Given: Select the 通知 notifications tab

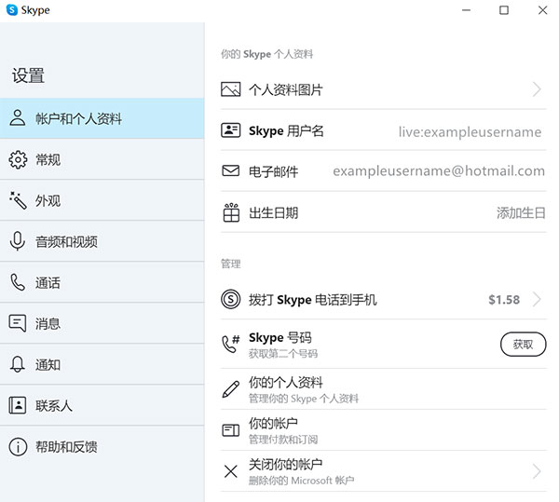Looking at the screenshot, I should click(102, 364).
